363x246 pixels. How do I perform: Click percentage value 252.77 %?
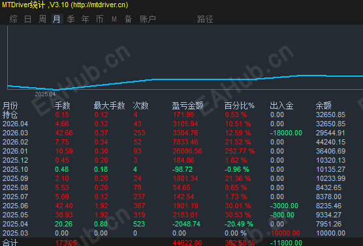coord(240,151)
